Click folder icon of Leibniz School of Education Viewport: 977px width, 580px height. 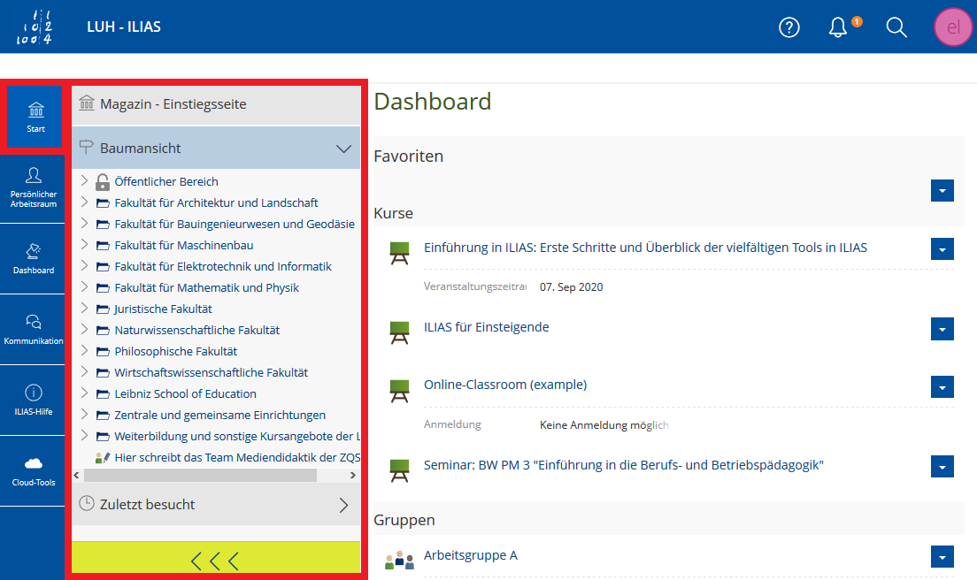(103, 394)
